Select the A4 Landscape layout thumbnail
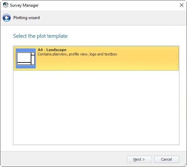The image size is (187, 167). (26, 58)
